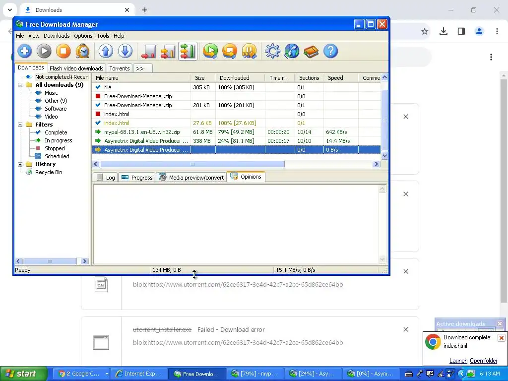Close the Download complete notification popup
Image resolution: width=508 pixels, height=381 pixels.
point(501,338)
